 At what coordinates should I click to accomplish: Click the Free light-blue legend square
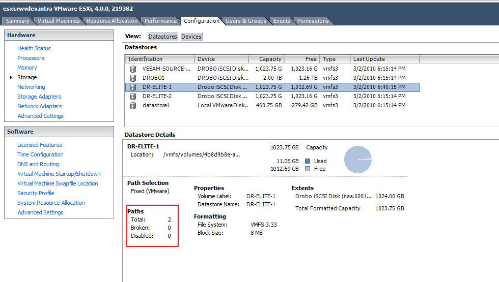[x=308, y=169]
